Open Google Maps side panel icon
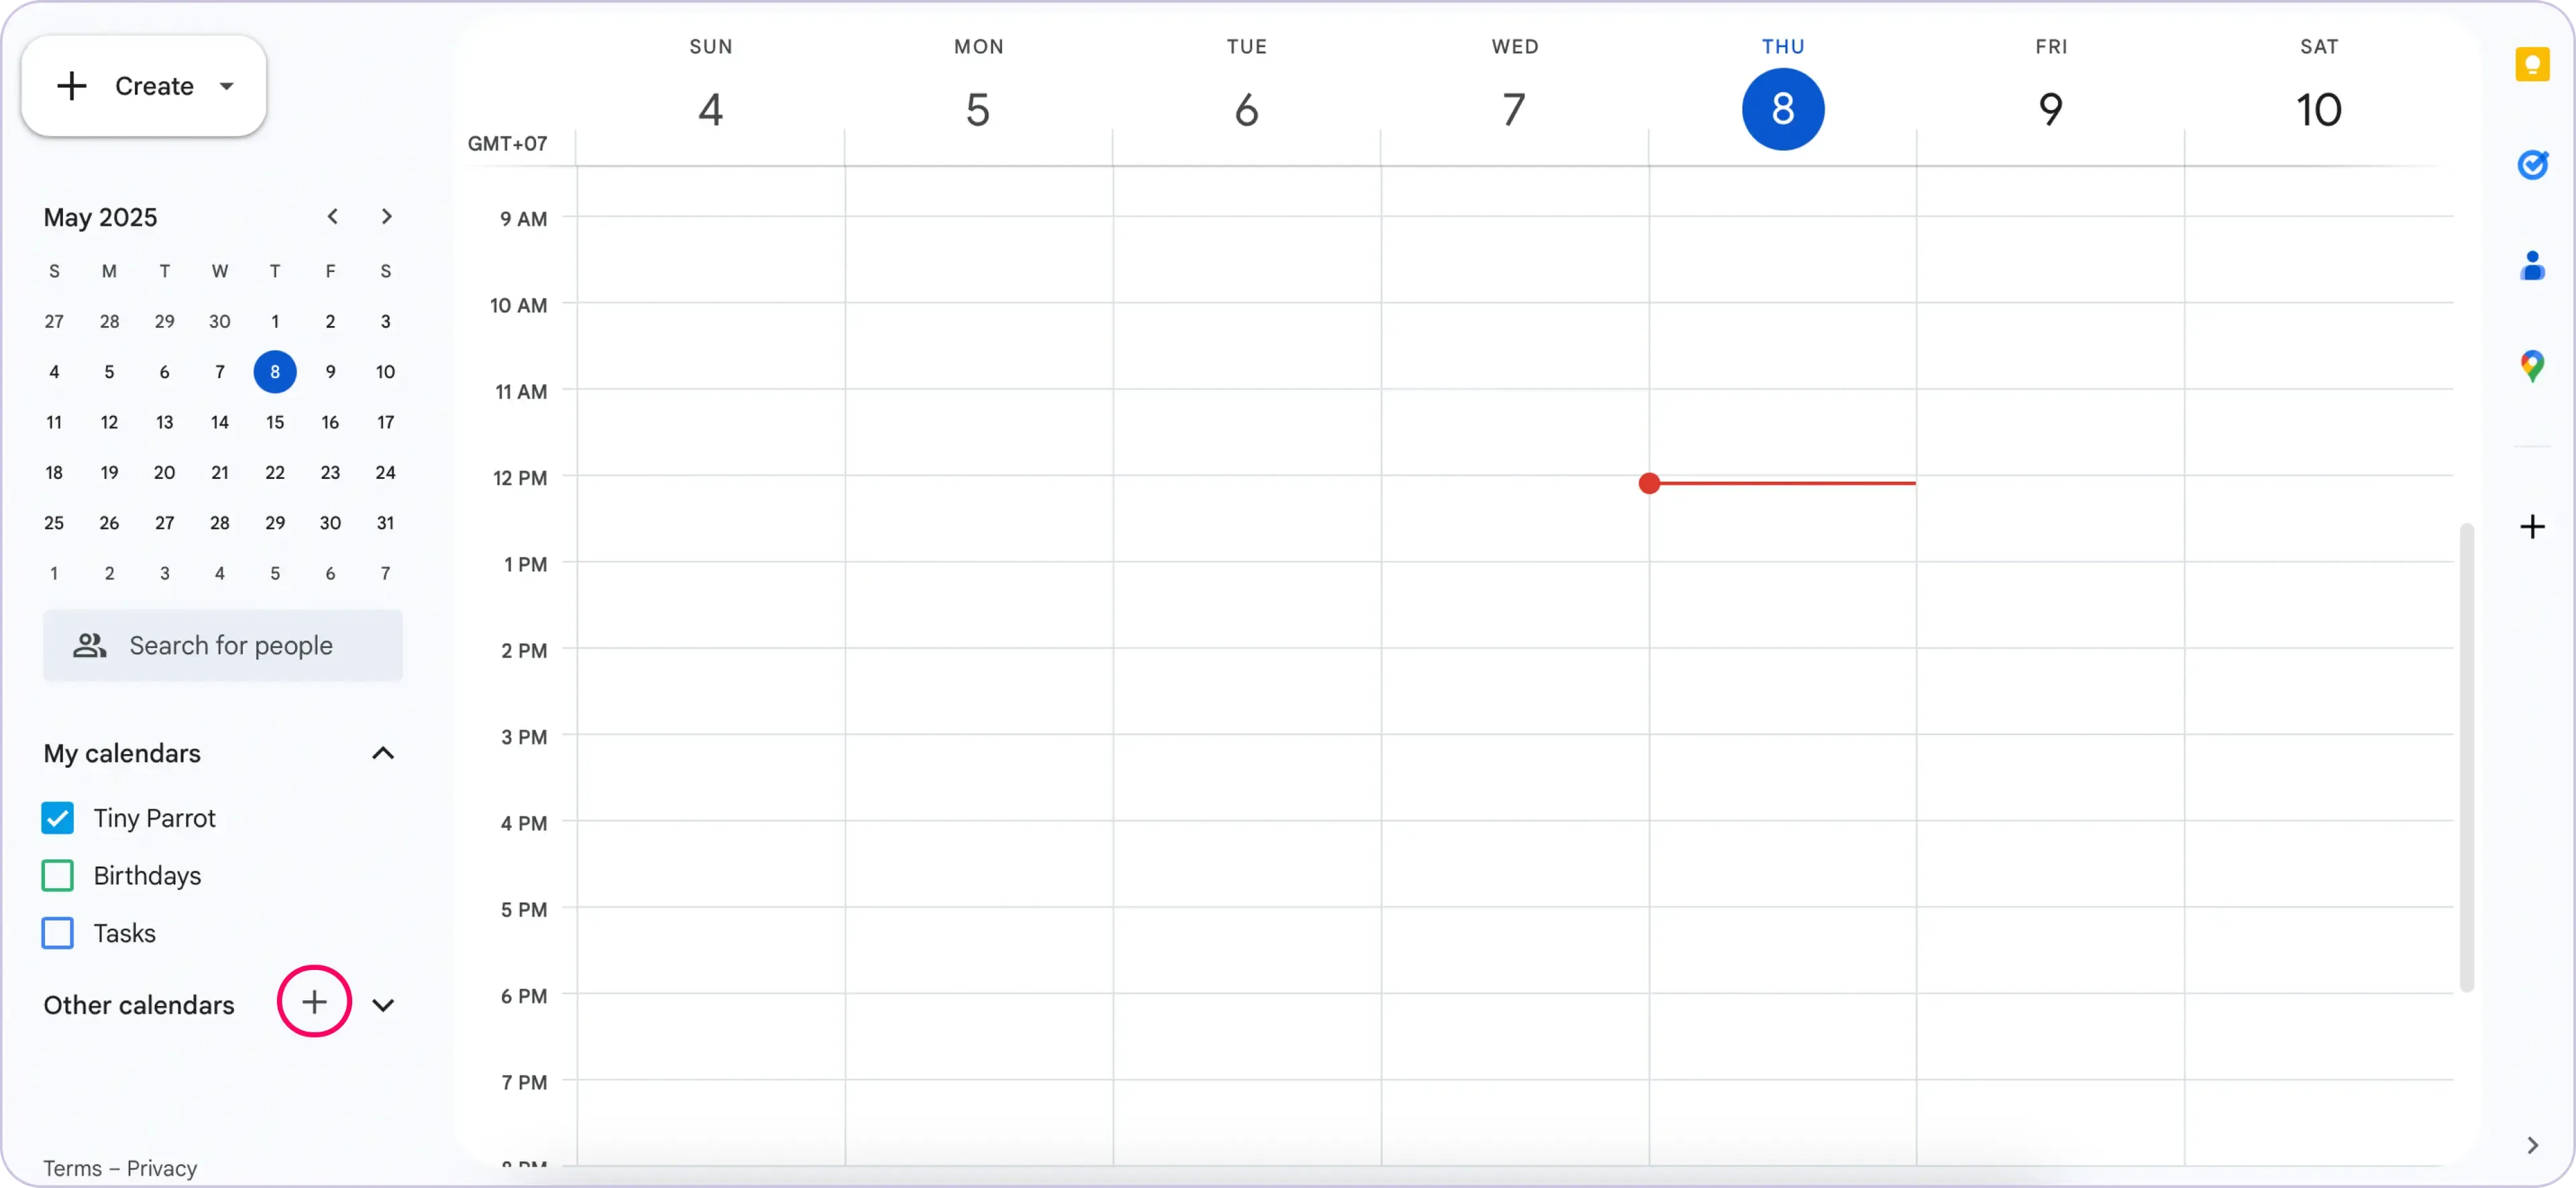Screen dimensions: 2576x1188 (2532, 366)
